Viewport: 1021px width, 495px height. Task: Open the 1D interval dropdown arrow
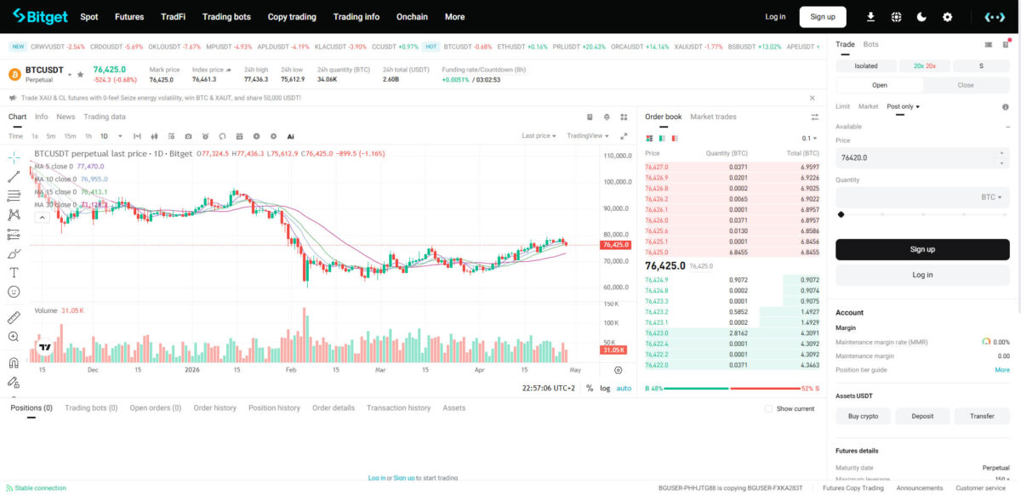120,136
